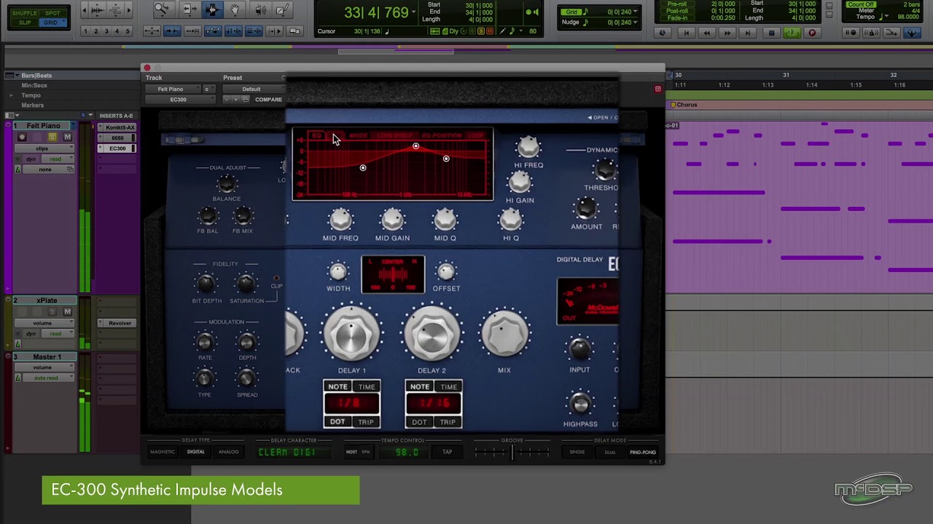Click zoom preset 3 button
This screenshot has height=524, width=933.
tap(106, 31)
